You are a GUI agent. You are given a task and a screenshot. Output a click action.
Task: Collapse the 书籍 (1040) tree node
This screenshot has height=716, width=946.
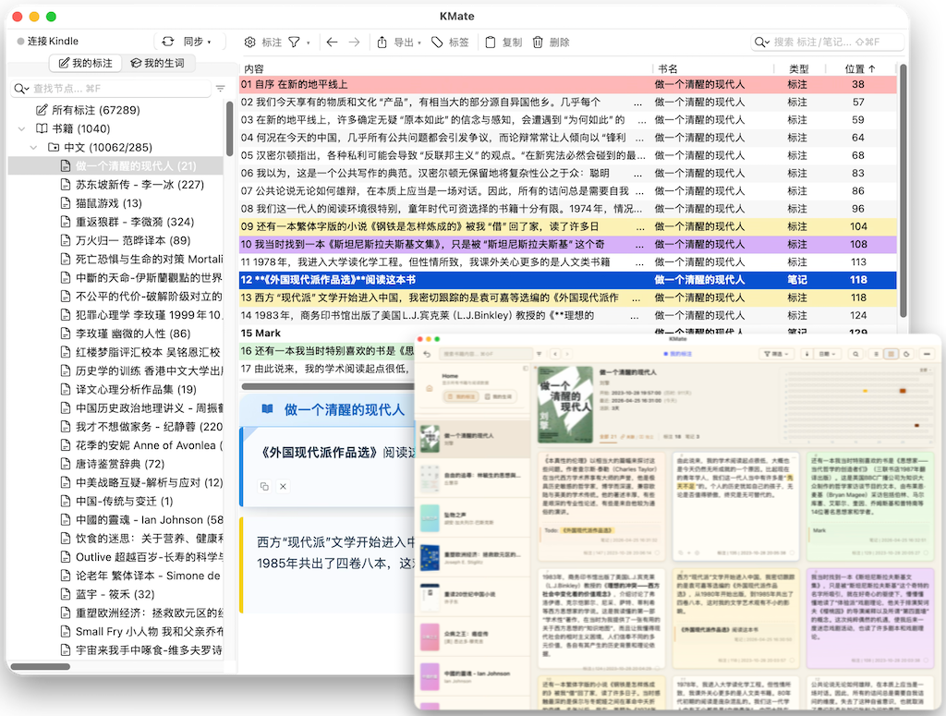[x=22, y=128]
